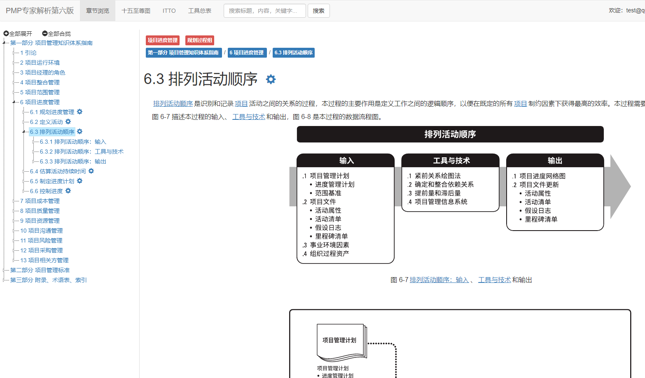This screenshot has height=378, width=645.
Task: Collapse the 第一部分 tree node toggle
Action: tap(4, 43)
